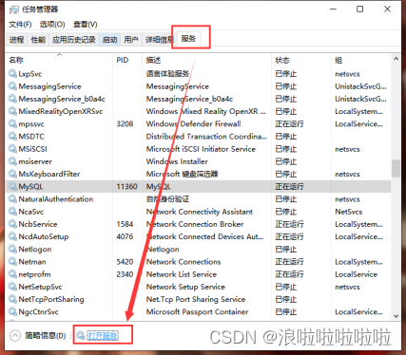Click the NetSetupSvc gear icon
Image resolution: width=406 pixels, height=355 pixels.
[x=12, y=287]
